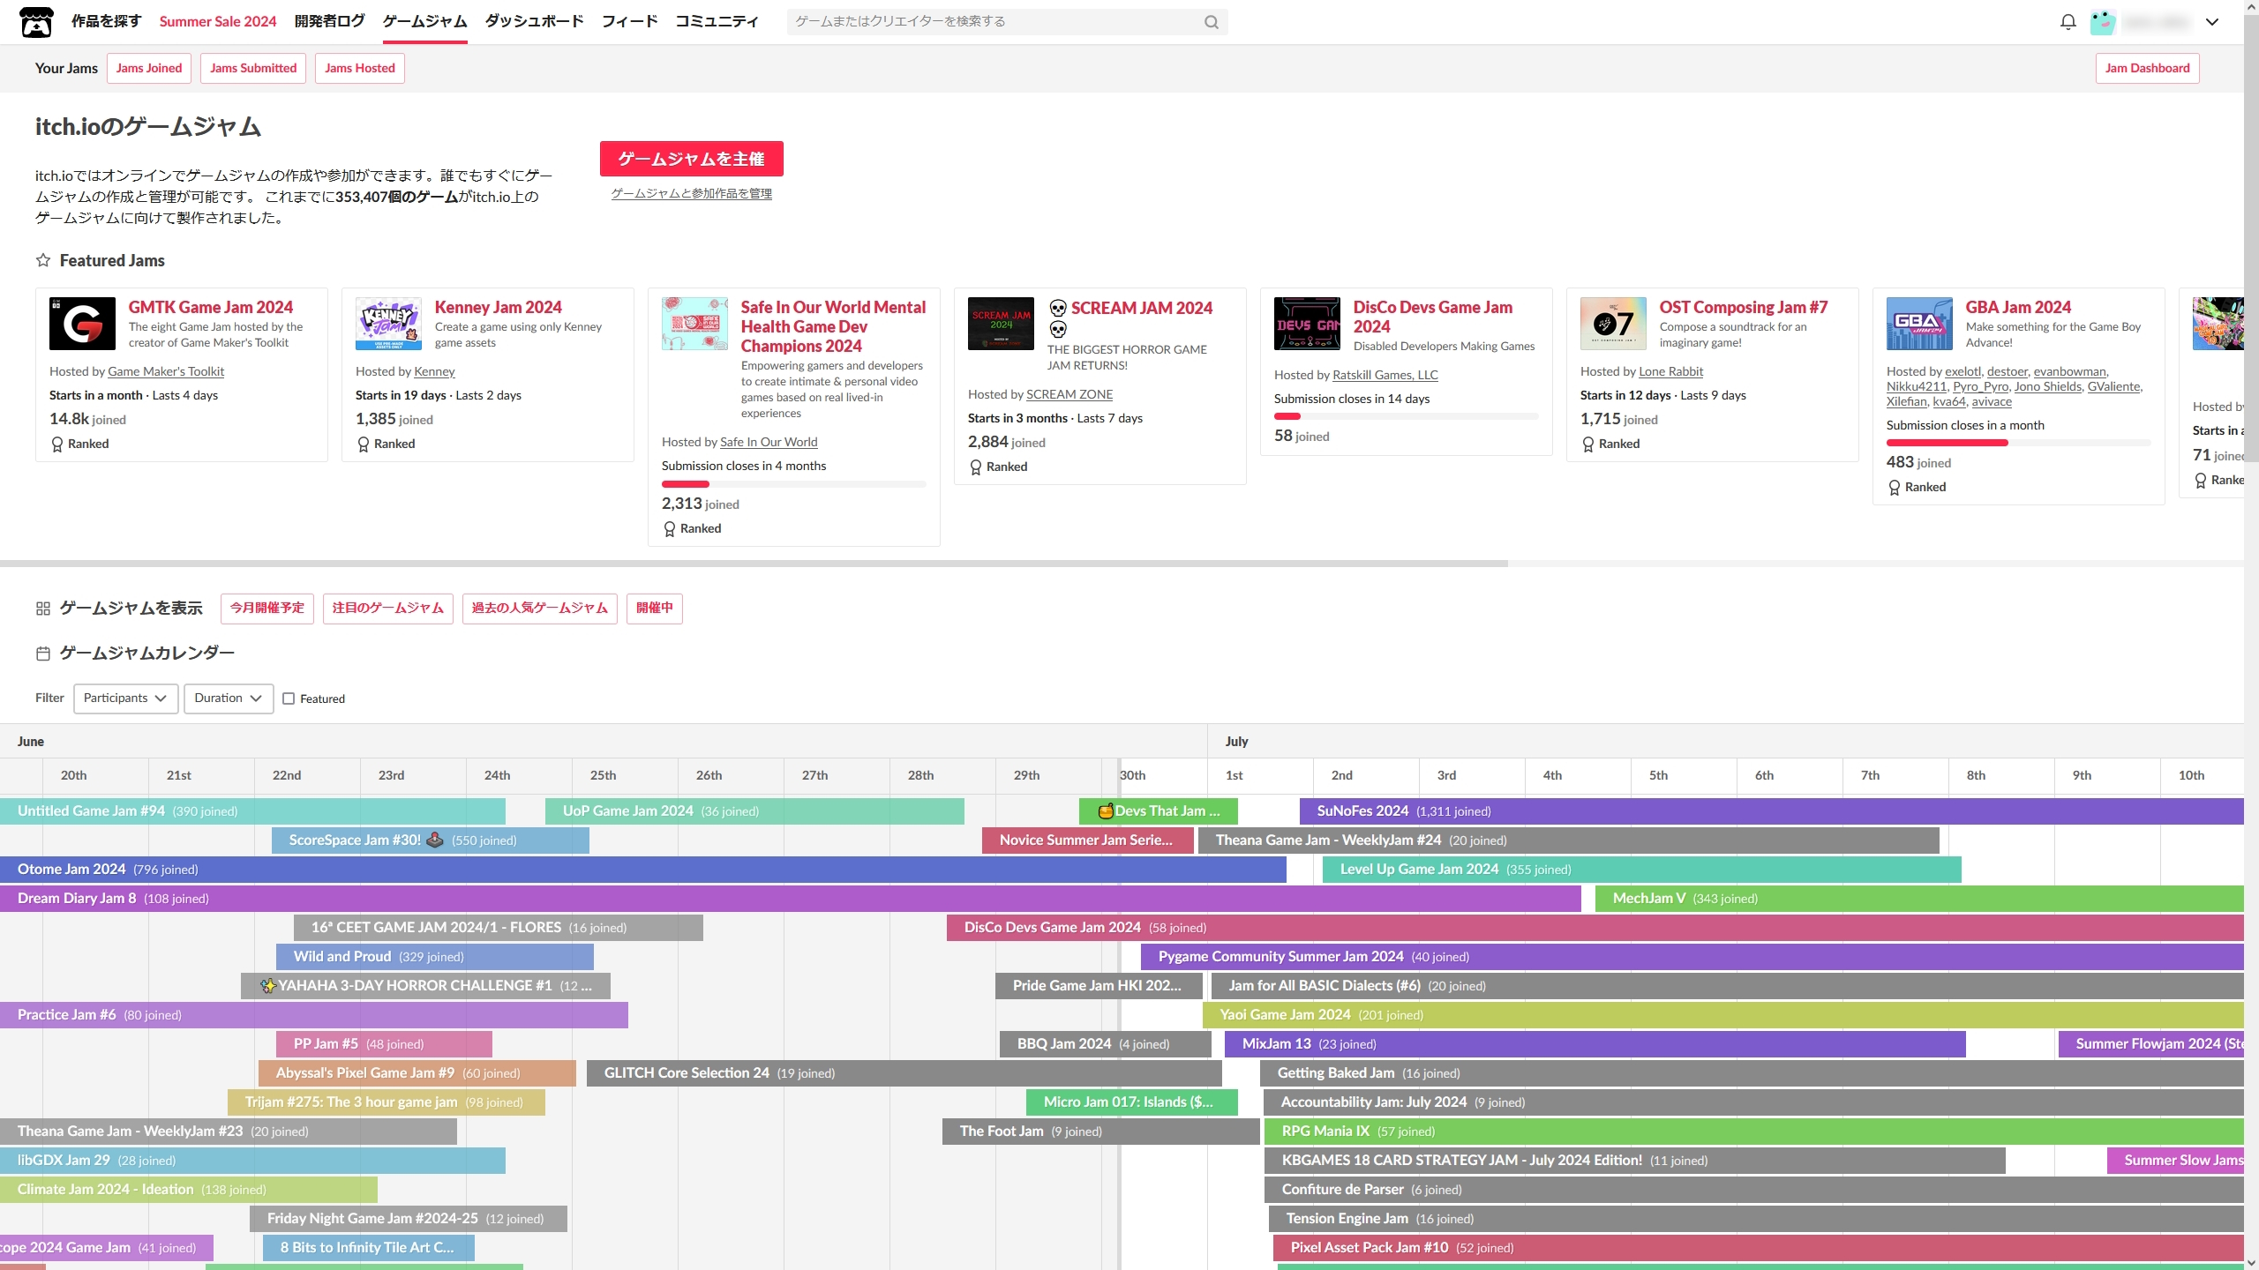Click the SCREAM JAM 2024 cover image
The image size is (2259, 1270).
[x=1001, y=324]
